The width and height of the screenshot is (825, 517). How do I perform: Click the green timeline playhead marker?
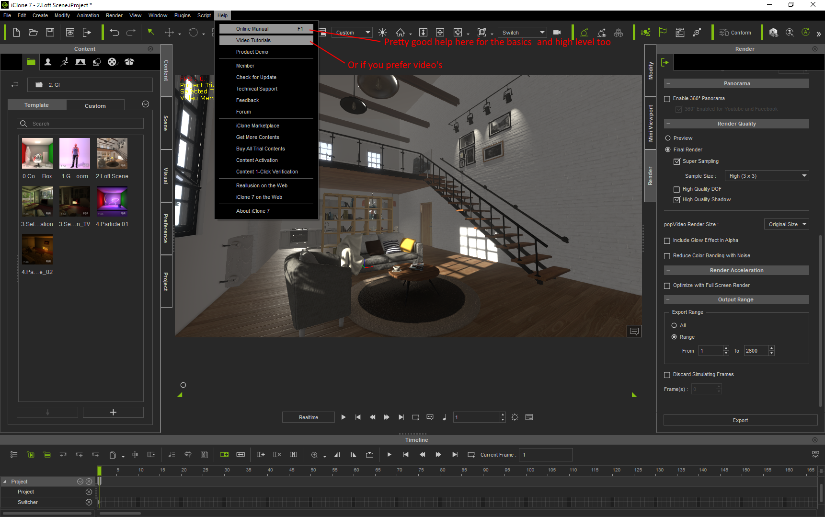pos(99,471)
